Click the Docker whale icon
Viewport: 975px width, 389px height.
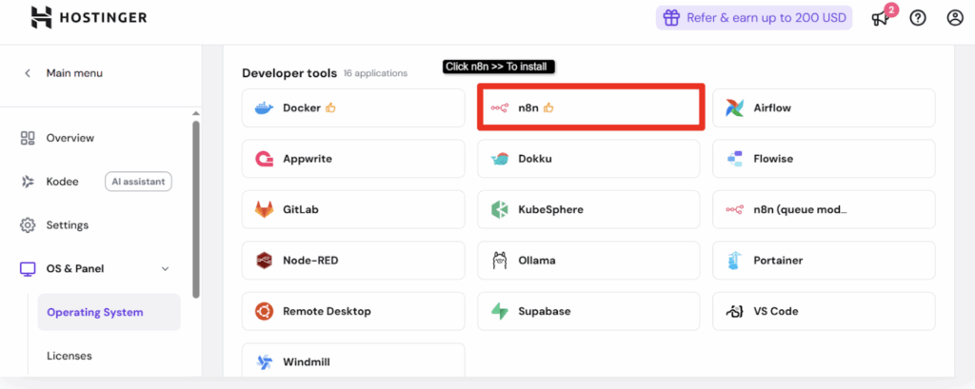click(x=264, y=108)
